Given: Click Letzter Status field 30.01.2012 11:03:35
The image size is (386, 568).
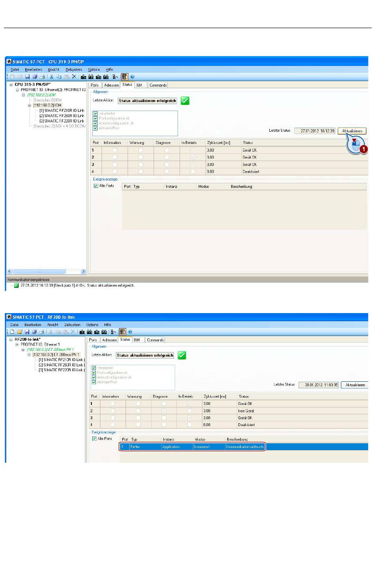Looking at the screenshot, I should point(319,385).
